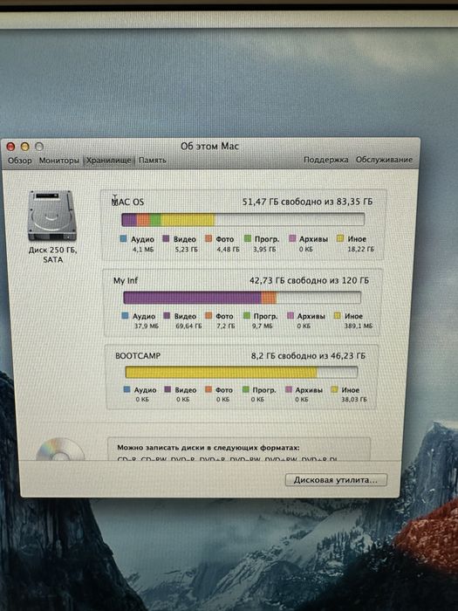Click the "51,47 ГБ свободно из 83,35 ГБ" text
This screenshot has width=458, height=611.
[307, 202]
